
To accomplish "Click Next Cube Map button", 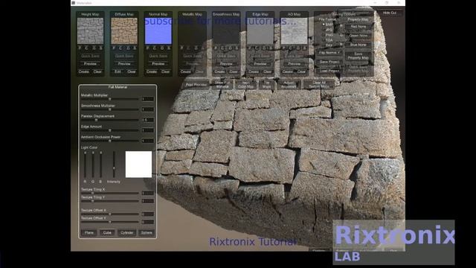I will point(246,85).
